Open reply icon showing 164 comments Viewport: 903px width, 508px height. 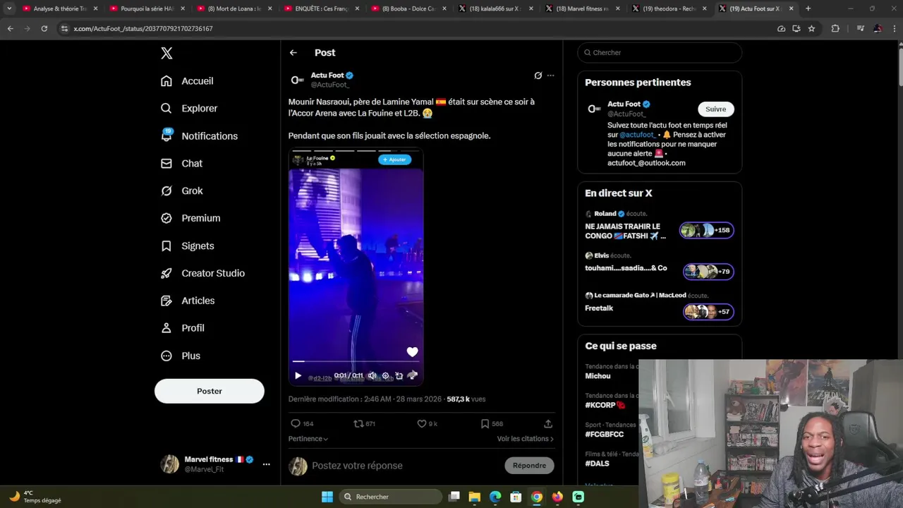click(x=302, y=424)
